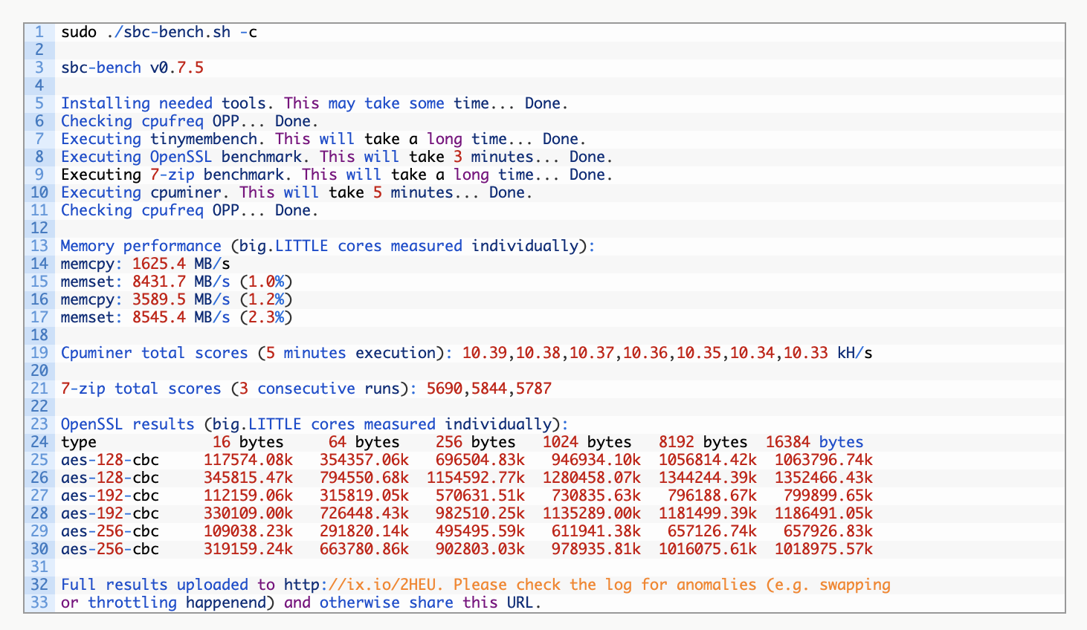The height and width of the screenshot is (630, 1087).
Task: Click the sudo ./sbc-bench.sh command text
Action: pyautogui.click(x=158, y=32)
